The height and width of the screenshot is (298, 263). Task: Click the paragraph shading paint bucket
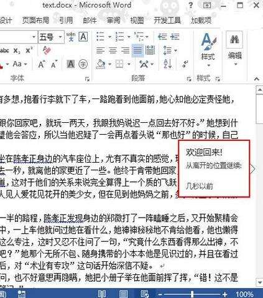(x=101, y=64)
